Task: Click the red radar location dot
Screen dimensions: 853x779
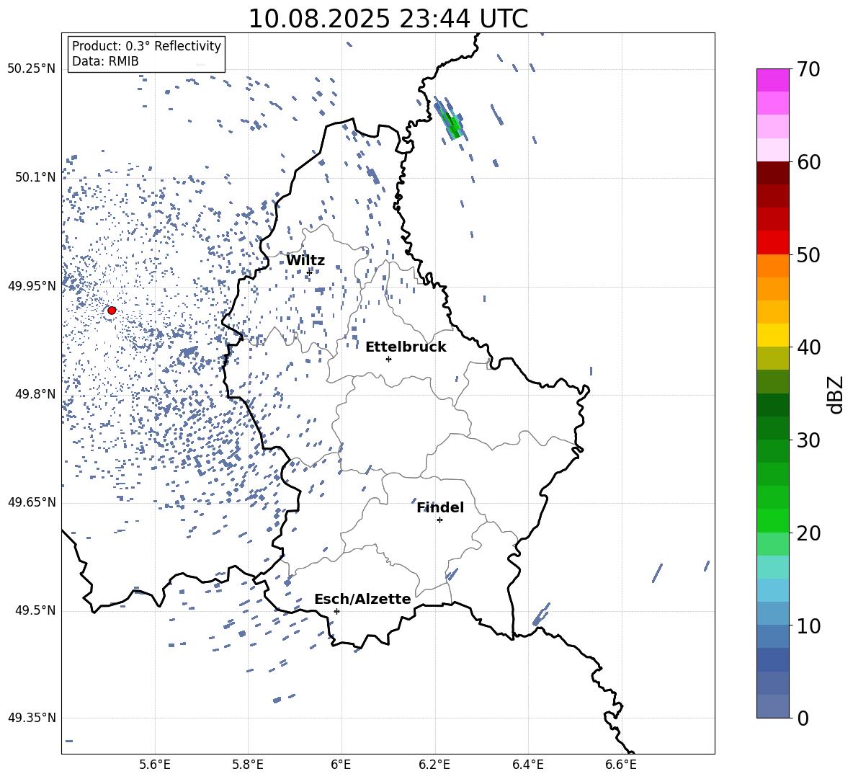Action: (x=112, y=311)
